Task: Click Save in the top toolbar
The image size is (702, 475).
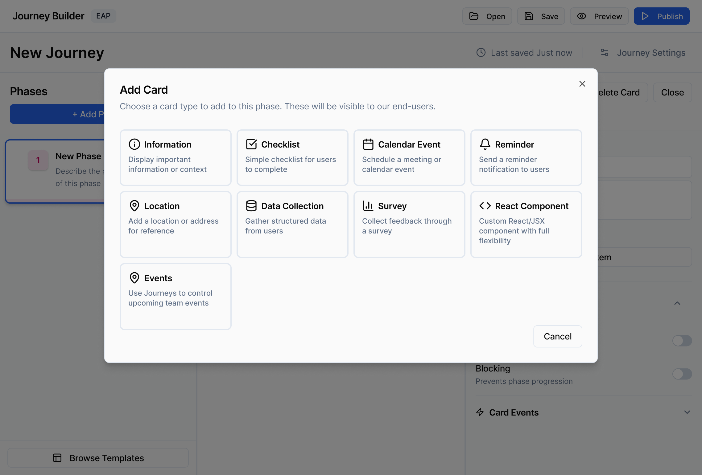Action: 541,16
